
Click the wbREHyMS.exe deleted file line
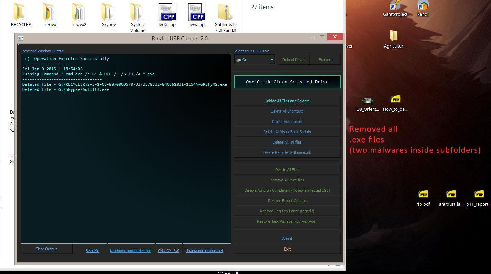(x=125, y=84)
